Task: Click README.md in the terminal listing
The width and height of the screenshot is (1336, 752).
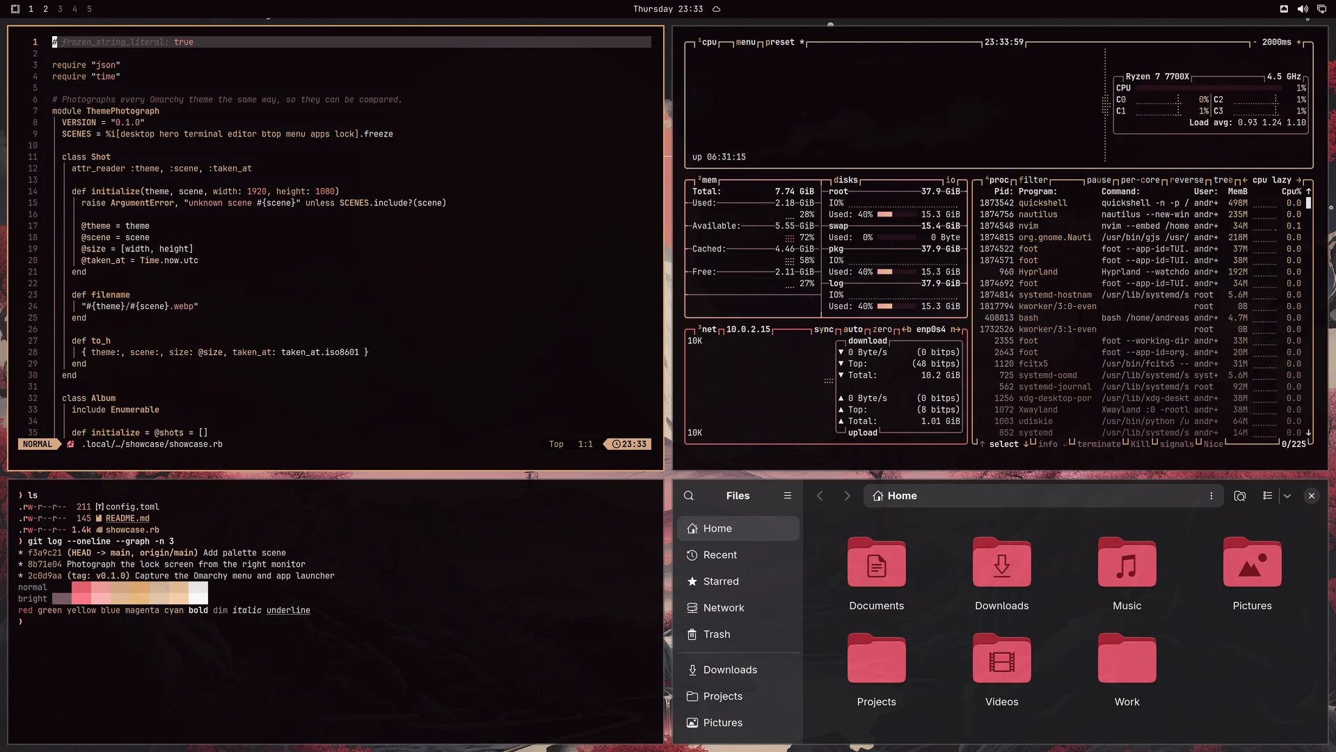Action: (x=127, y=519)
